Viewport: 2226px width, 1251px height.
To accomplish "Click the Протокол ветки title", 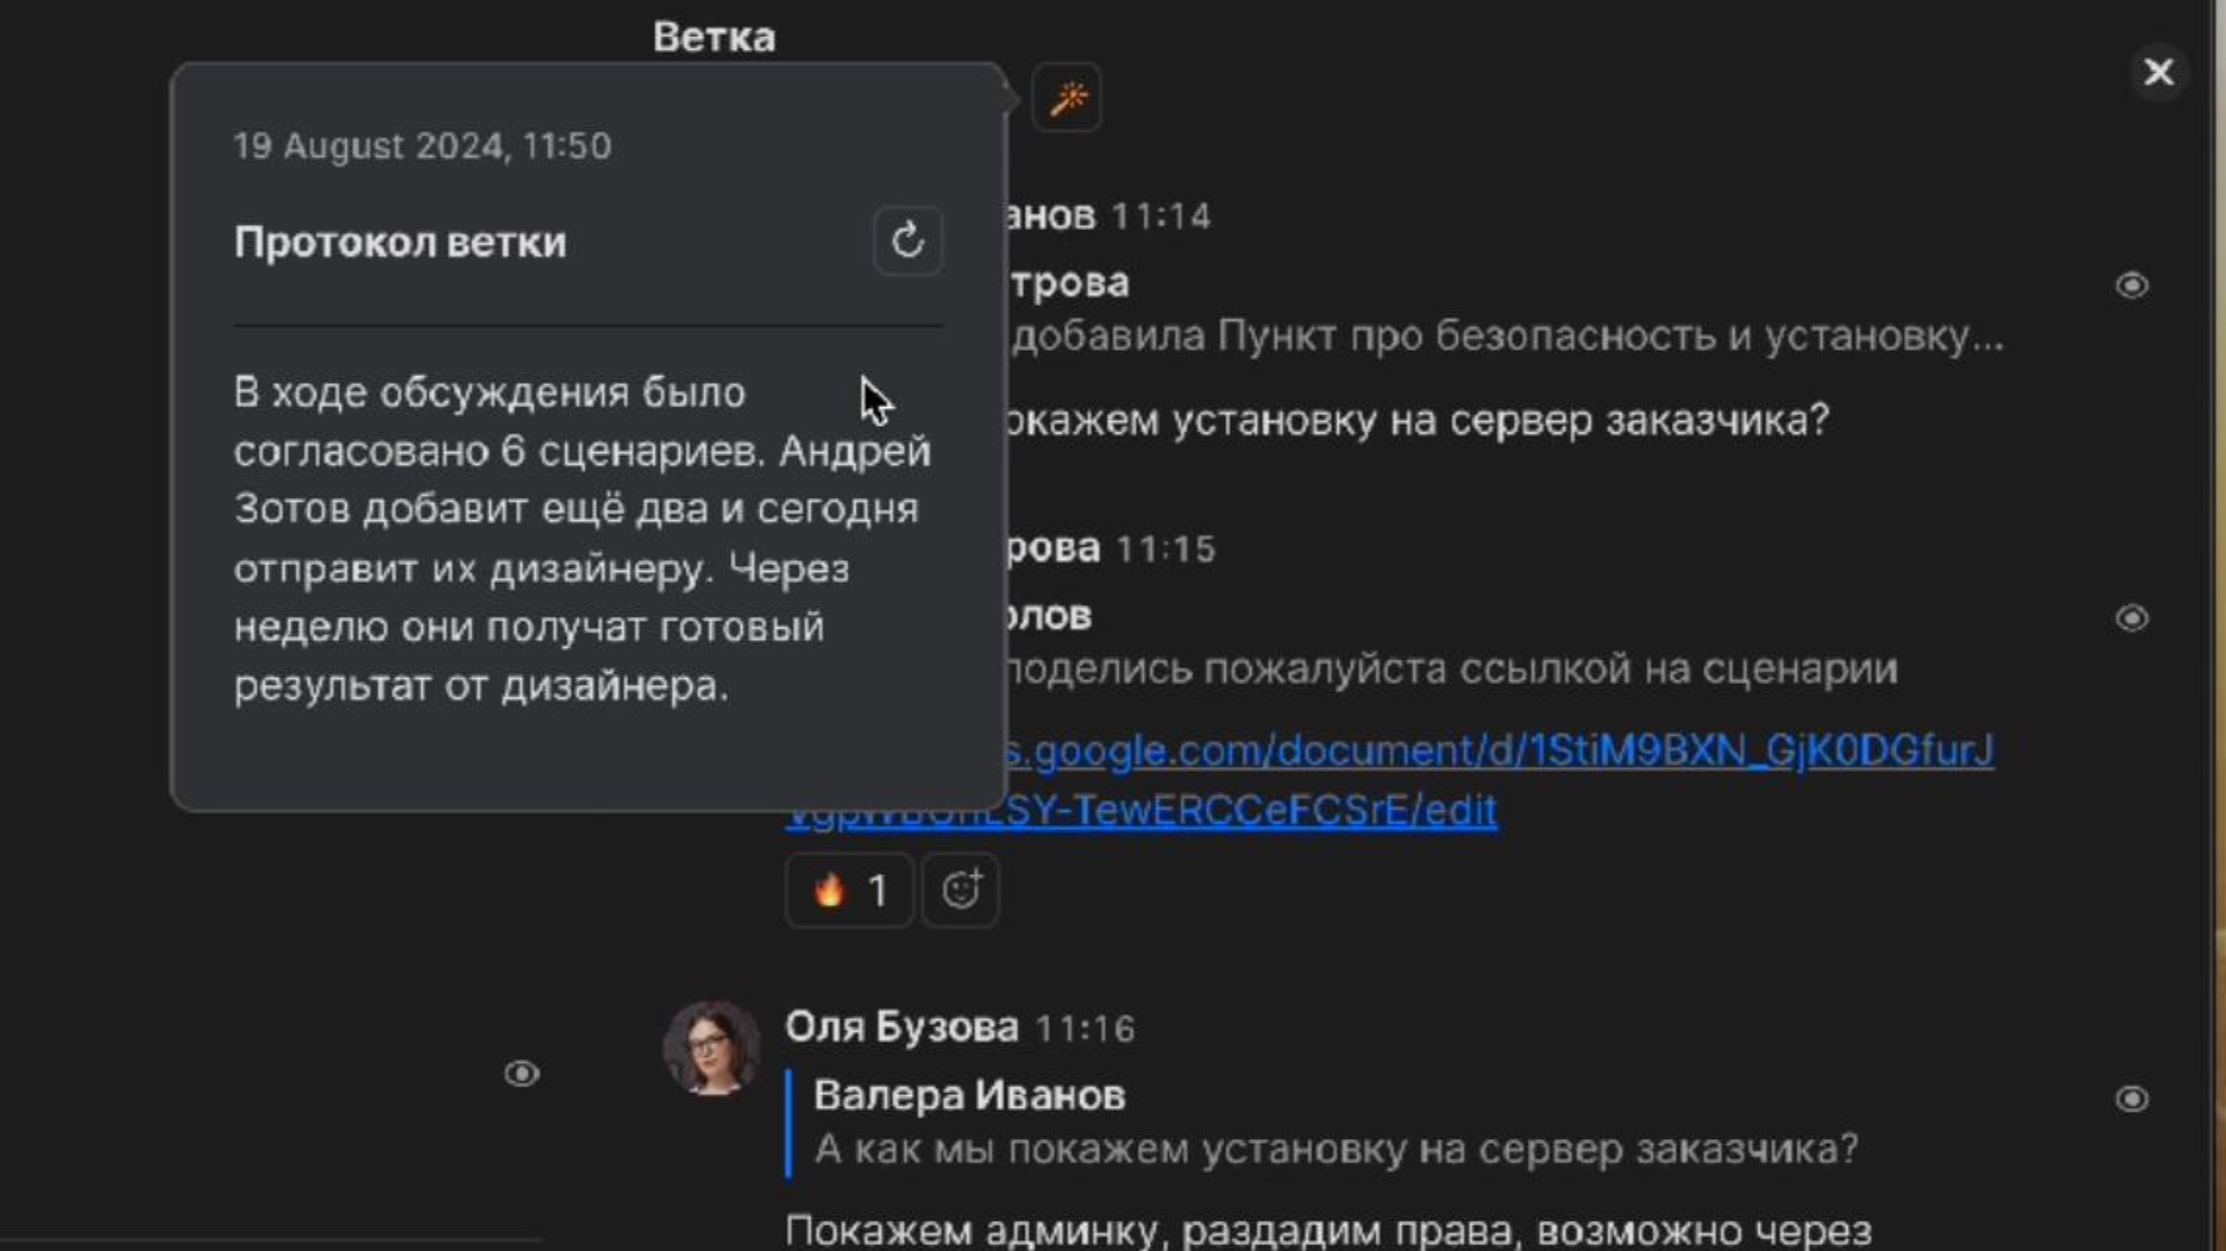I will [400, 242].
